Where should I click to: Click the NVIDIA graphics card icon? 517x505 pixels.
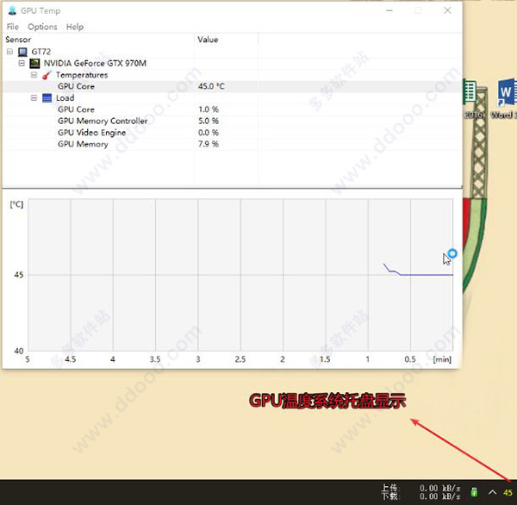[x=34, y=63]
